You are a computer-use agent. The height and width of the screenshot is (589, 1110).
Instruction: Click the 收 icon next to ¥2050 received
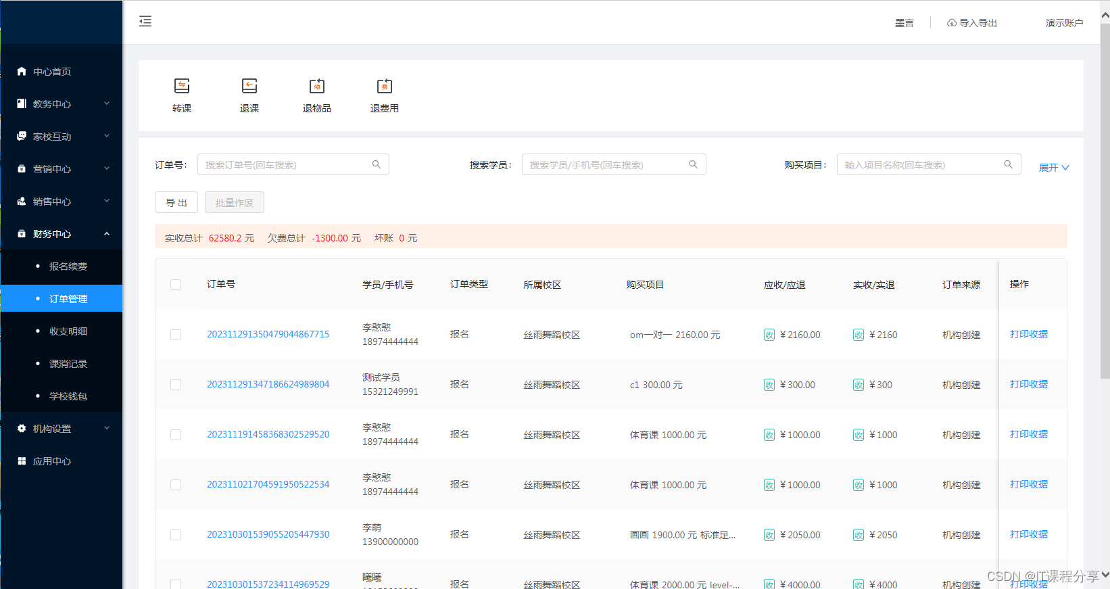pyautogui.click(x=859, y=535)
